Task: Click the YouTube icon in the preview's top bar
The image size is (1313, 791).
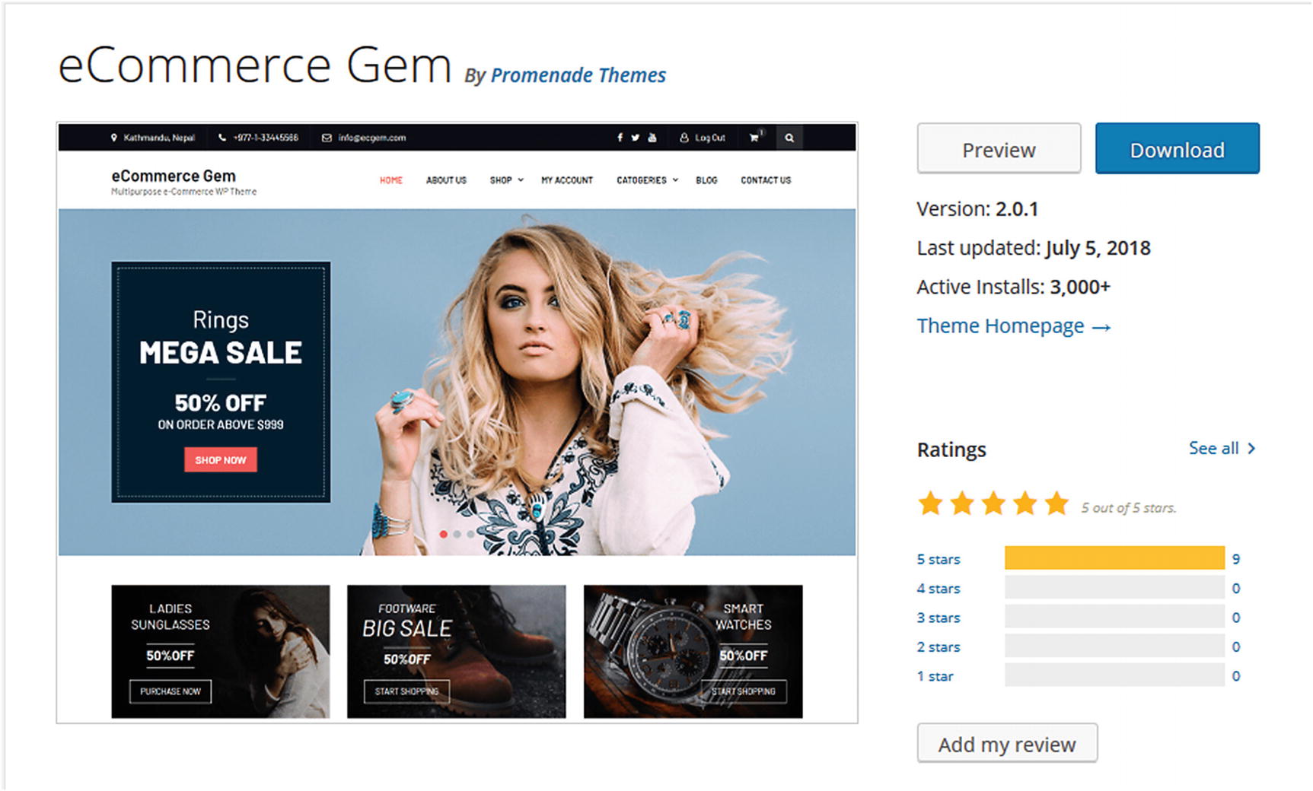Action: [x=652, y=138]
